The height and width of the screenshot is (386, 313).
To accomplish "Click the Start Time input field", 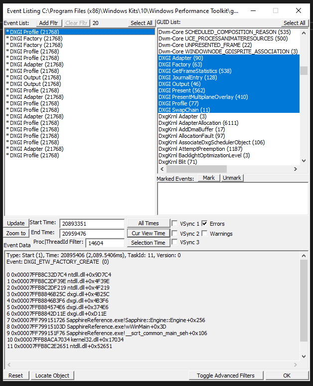I will click(x=92, y=224).
